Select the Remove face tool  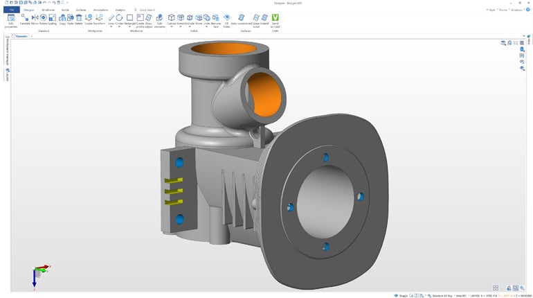[216, 17]
